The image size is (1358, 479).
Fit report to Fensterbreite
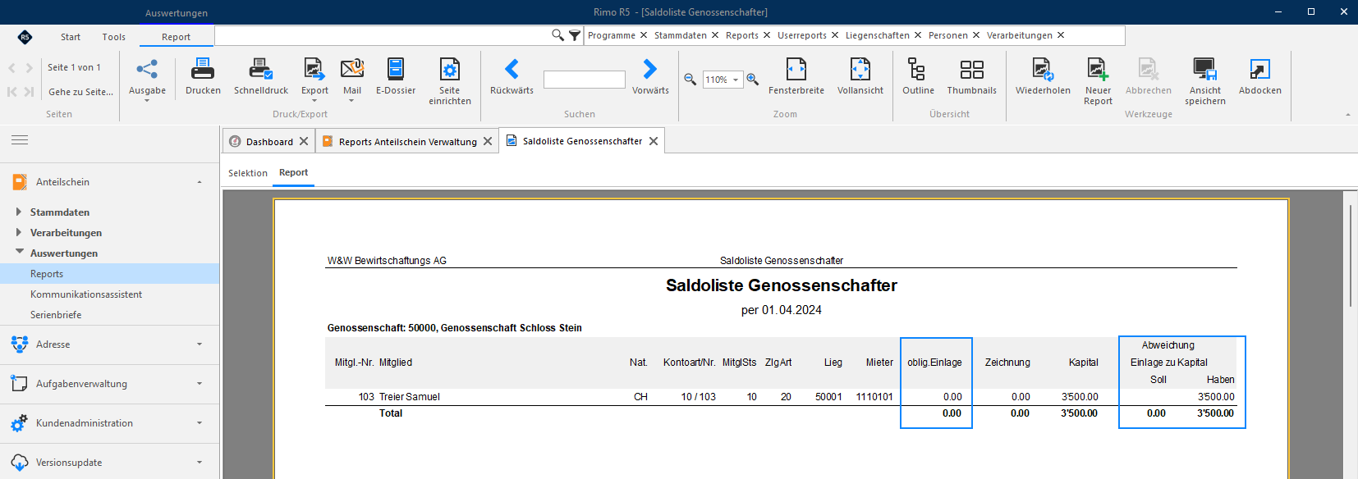click(796, 77)
